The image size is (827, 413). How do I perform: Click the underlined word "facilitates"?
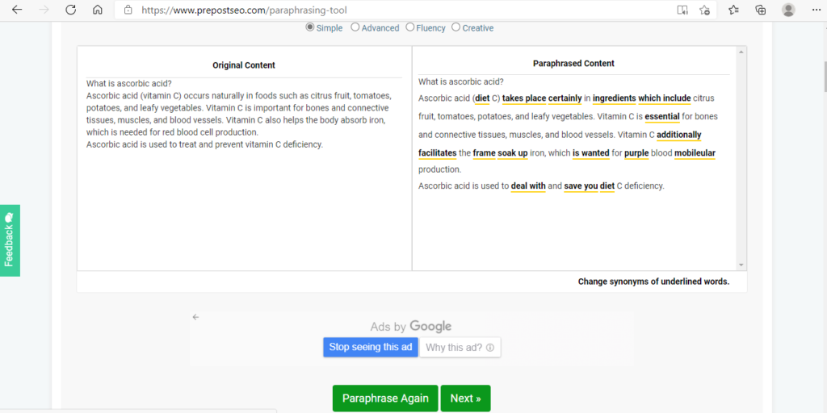point(437,153)
